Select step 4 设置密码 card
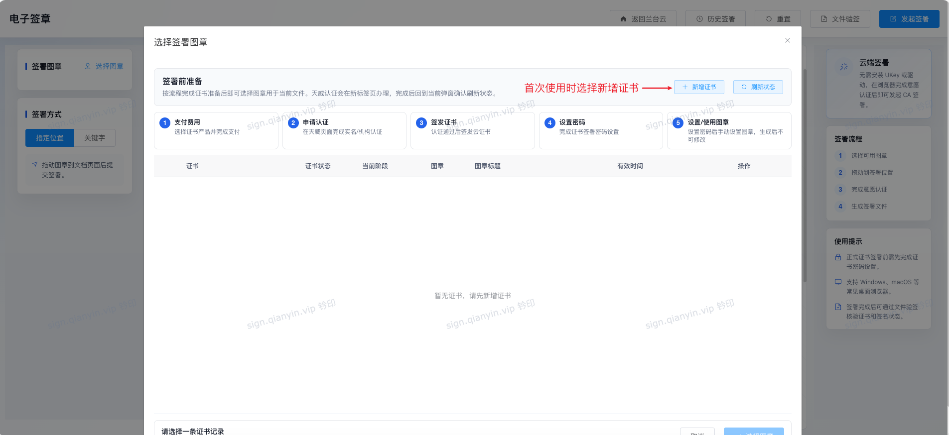The height and width of the screenshot is (435, 949). pos(601,130)
